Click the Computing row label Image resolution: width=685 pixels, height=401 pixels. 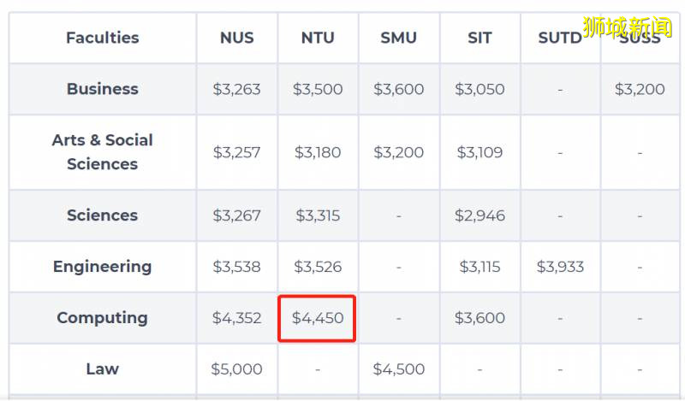coord(102,318)
